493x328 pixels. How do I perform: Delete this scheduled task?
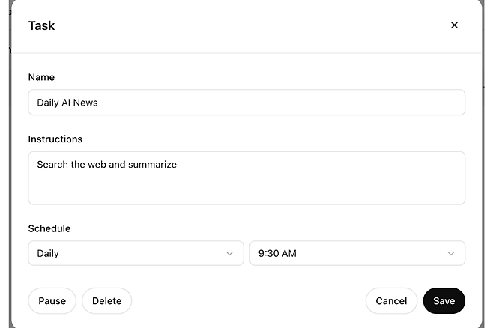point(106,301)
